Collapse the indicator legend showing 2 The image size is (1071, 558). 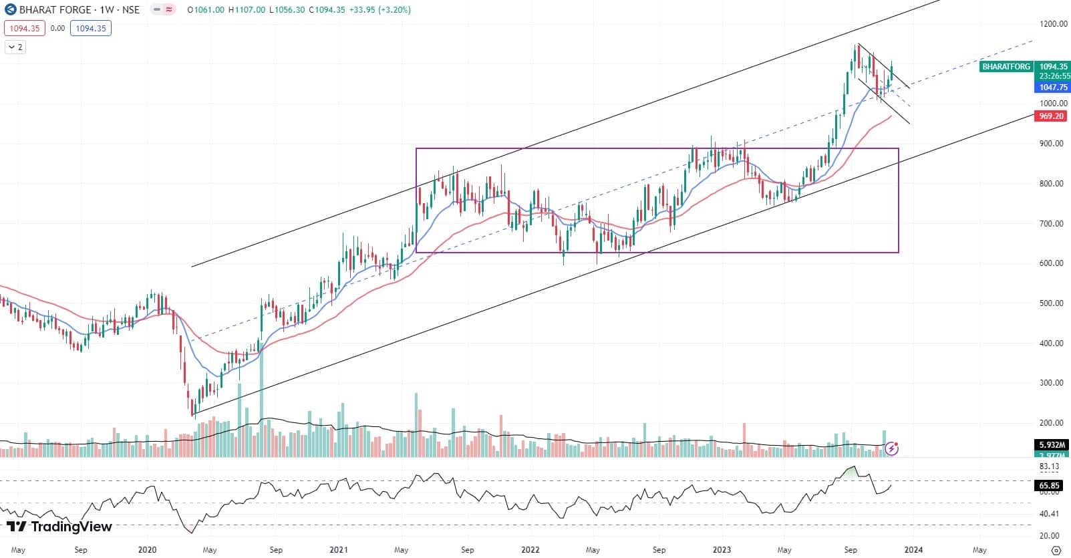coord(15,47)
